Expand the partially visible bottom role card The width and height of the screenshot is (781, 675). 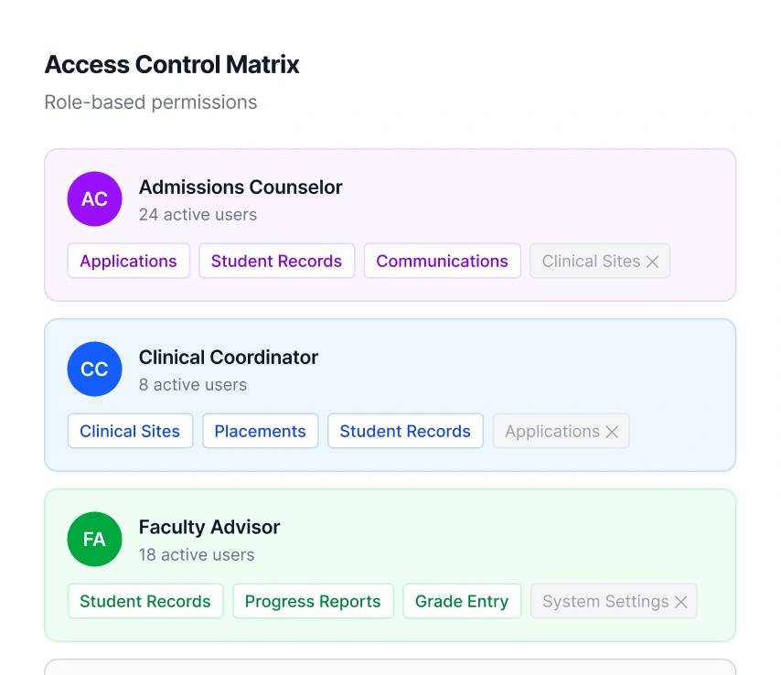390,668
